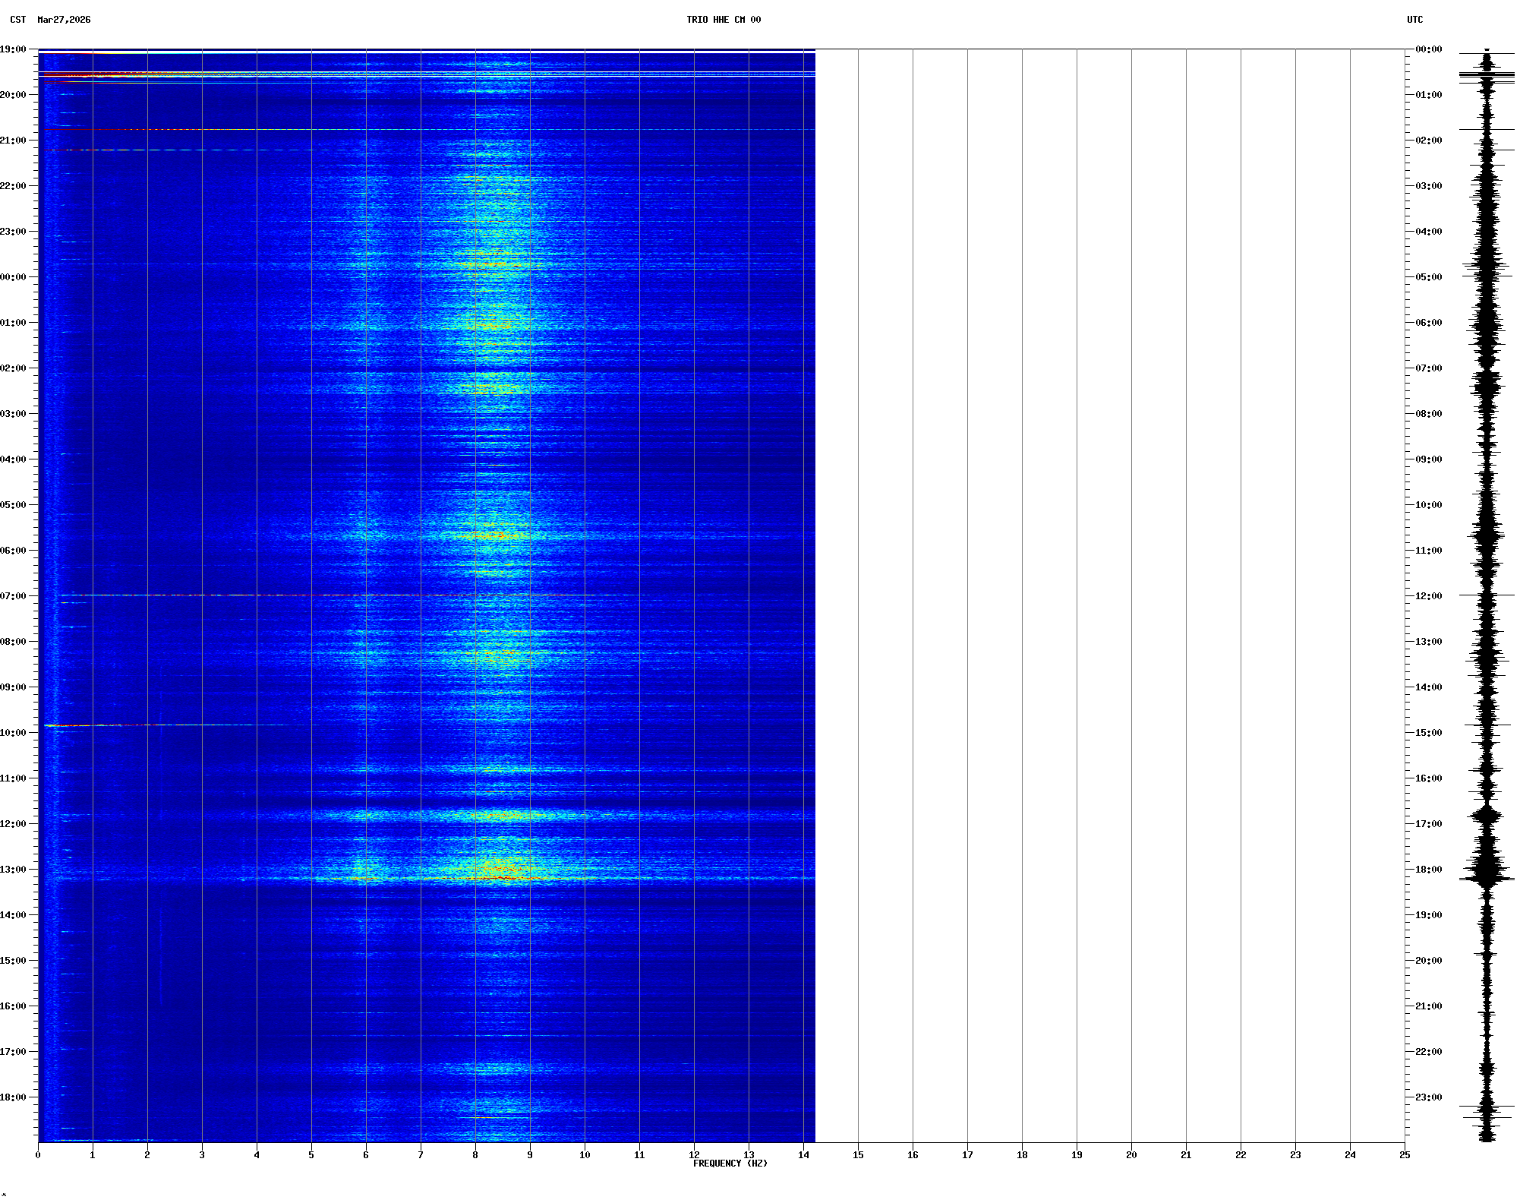Select the 23:00 UTC time marker

pos(1428,1097)
